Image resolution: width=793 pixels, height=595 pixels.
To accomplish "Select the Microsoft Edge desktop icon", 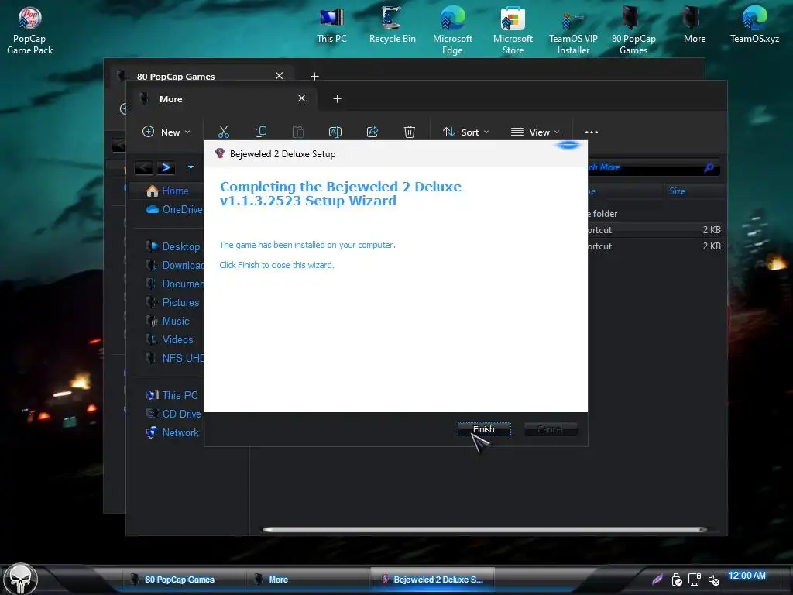I will [x=452, y=30].
